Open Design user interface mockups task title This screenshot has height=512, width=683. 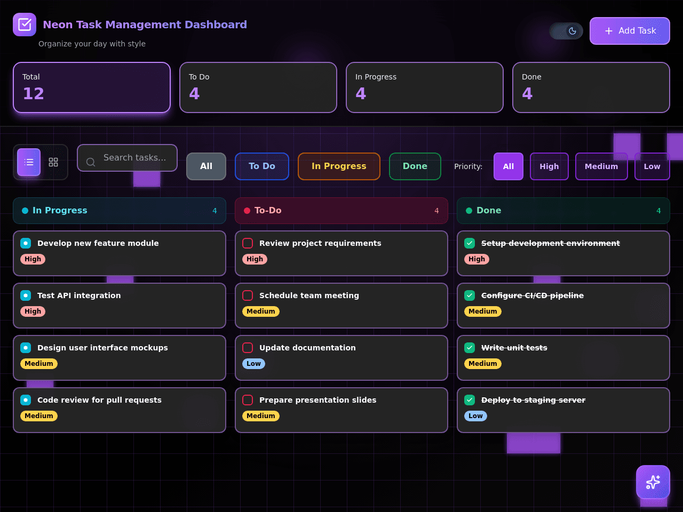[x=102, y=348]
